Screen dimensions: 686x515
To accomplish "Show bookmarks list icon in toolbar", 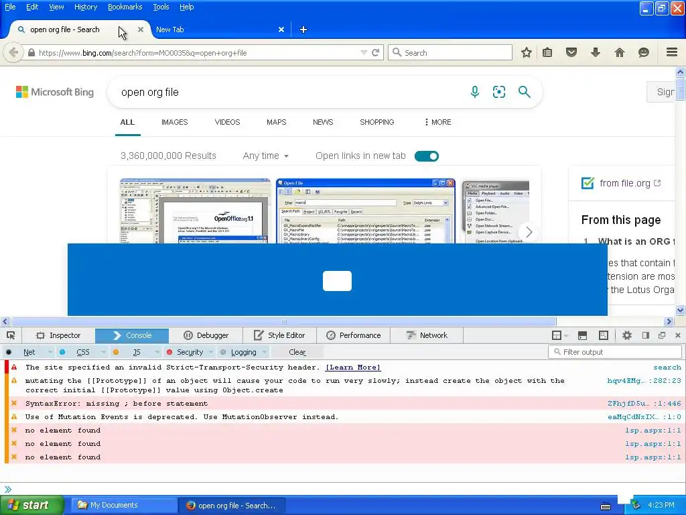I will pyautogui.click(x=547, y=52).
